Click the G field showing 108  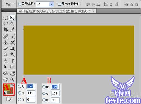55,93
